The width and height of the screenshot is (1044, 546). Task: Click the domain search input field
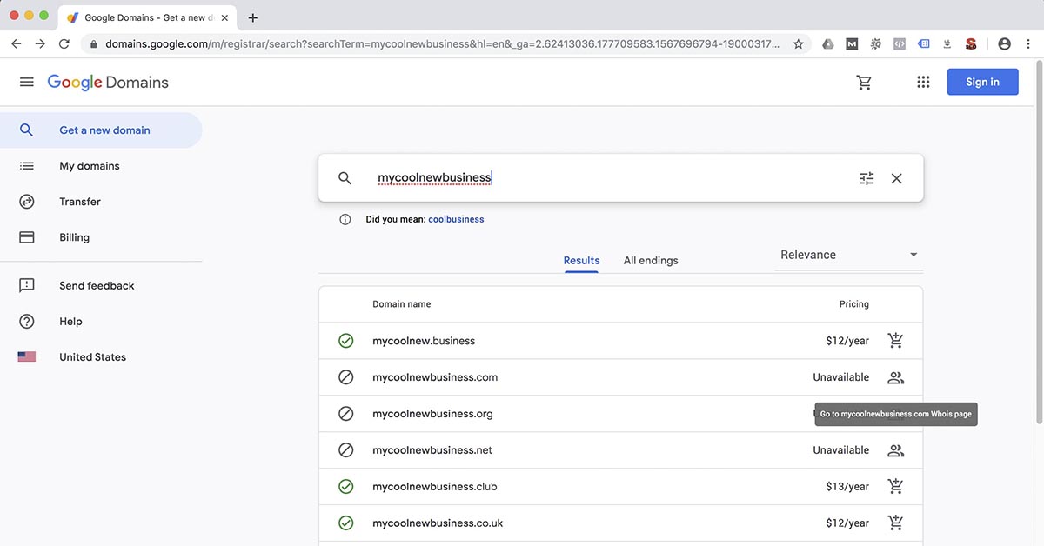522,177
